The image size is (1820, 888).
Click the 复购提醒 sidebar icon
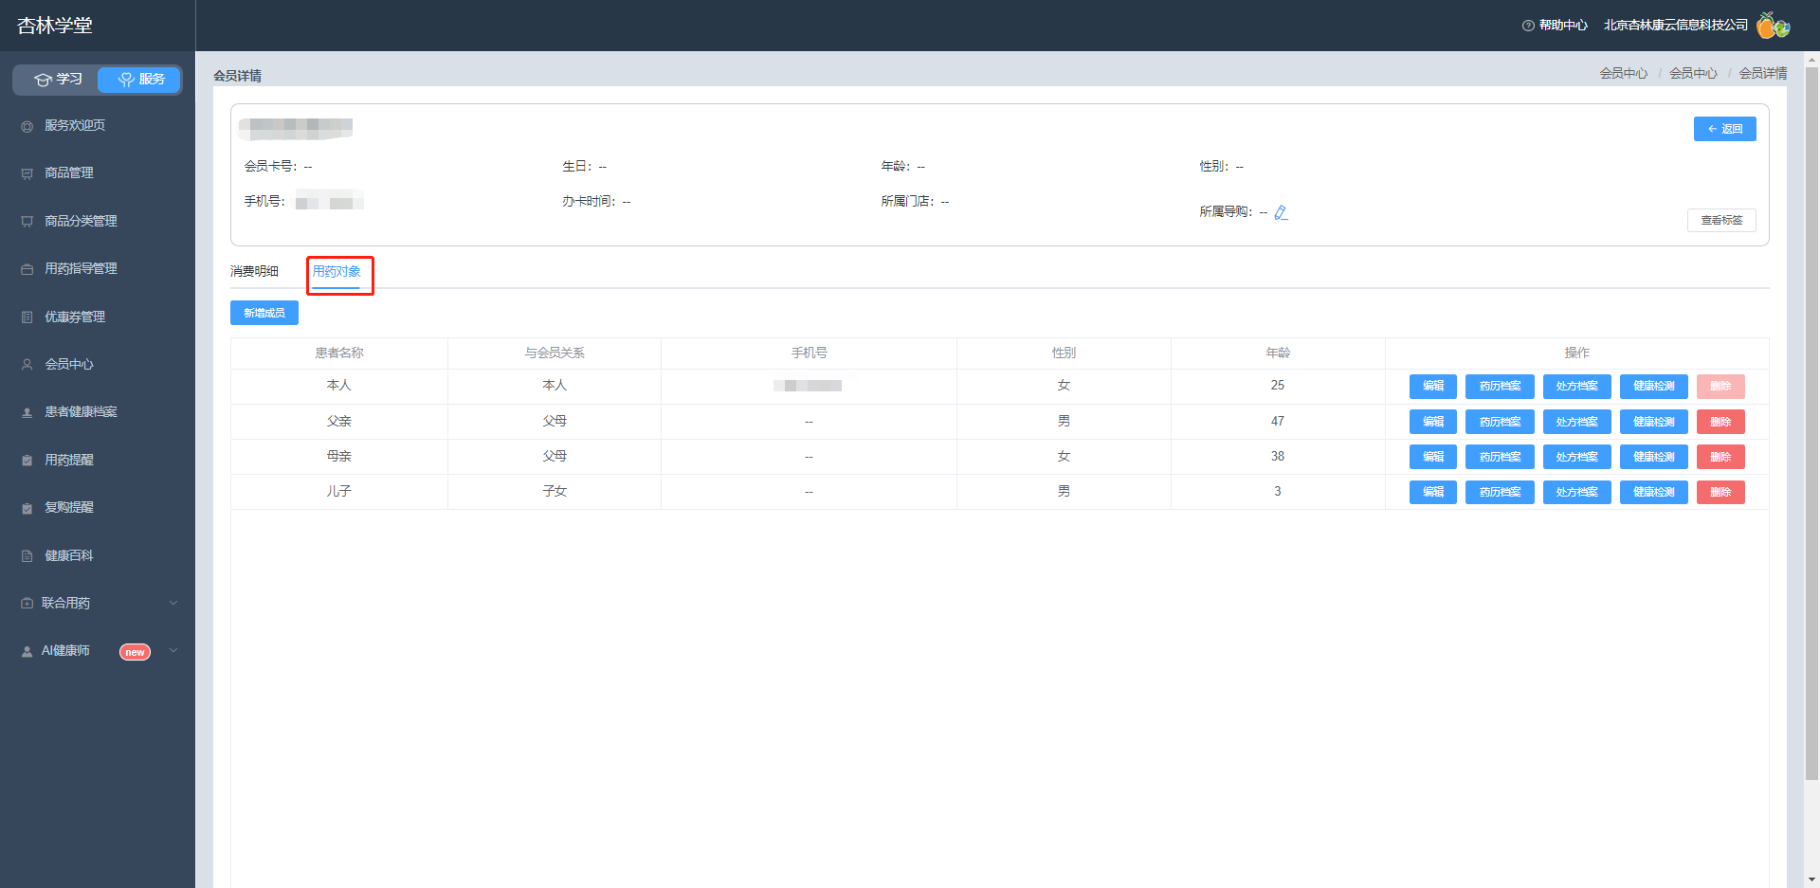(x=27, y=508)
